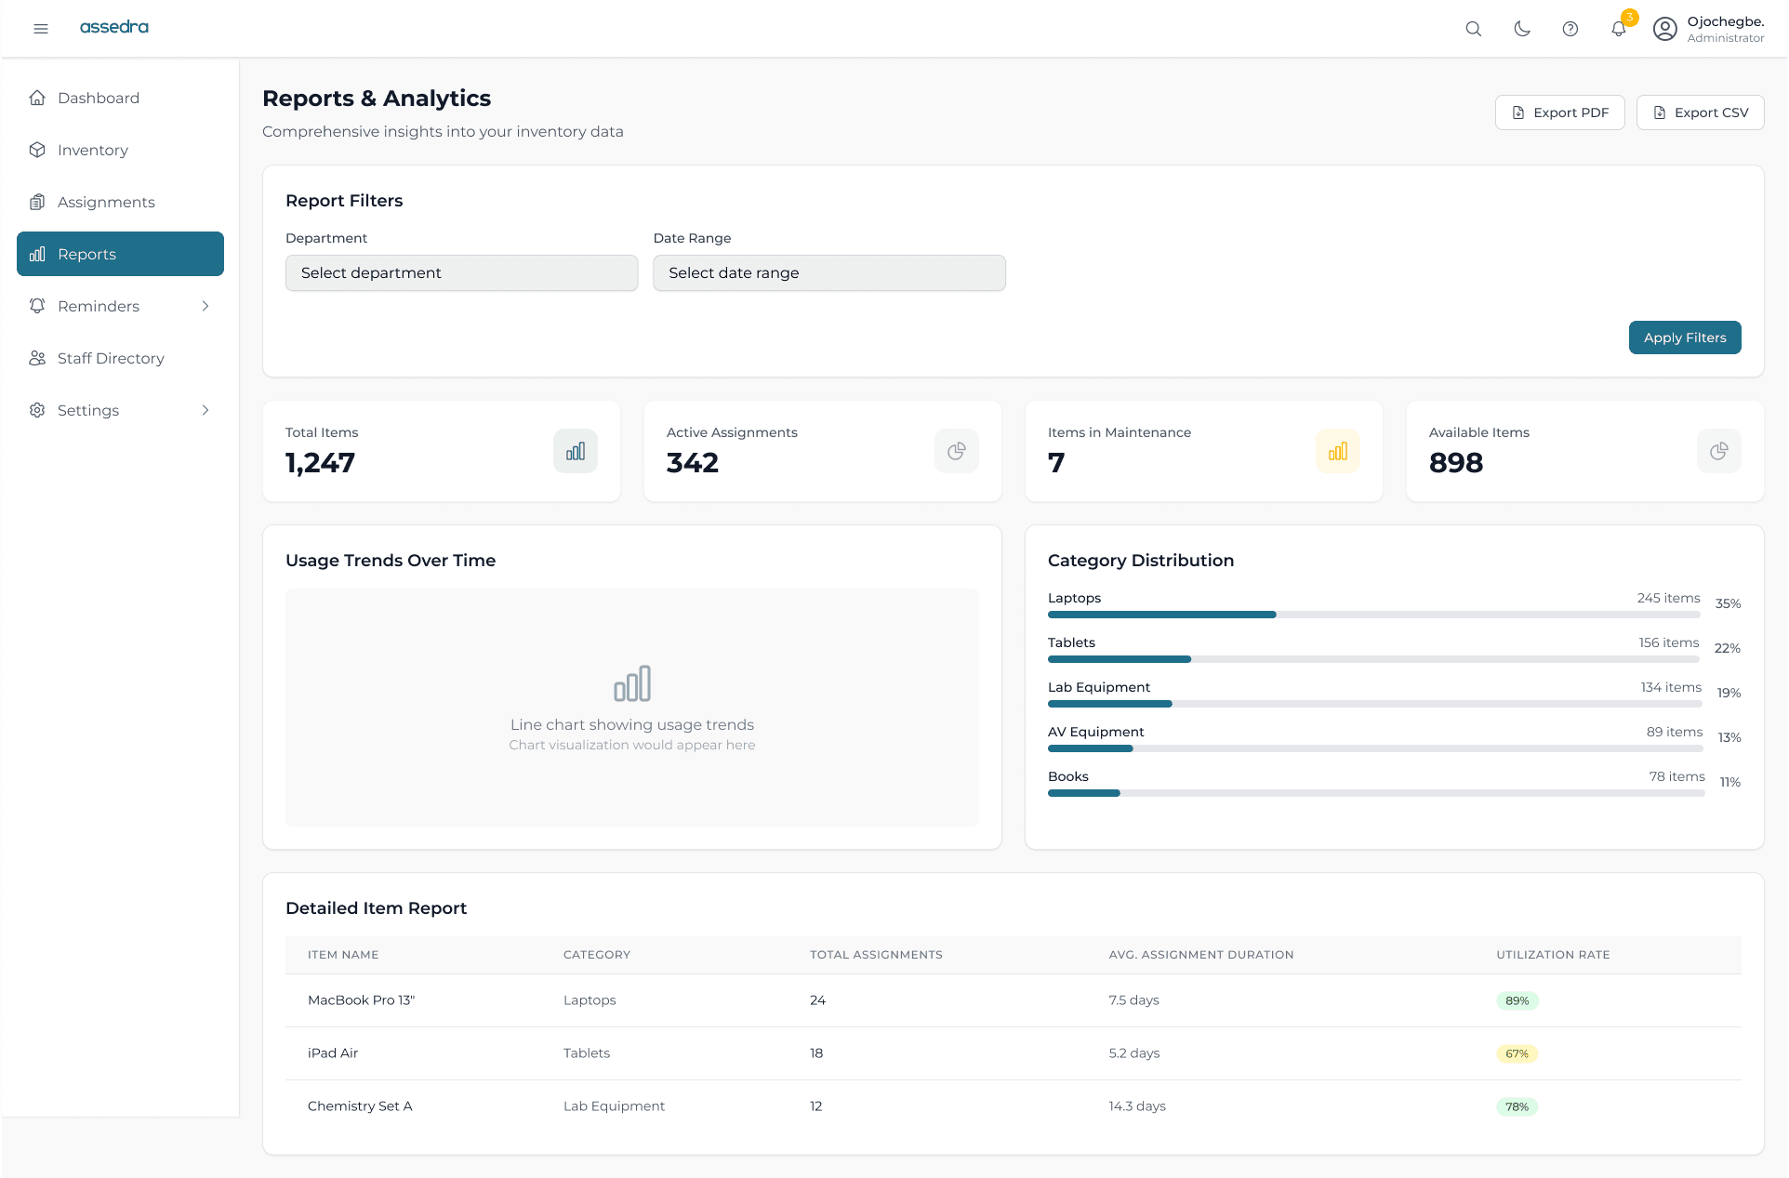Screen dimensions: 1789x1178
Task: Click Export CSV button
Action: (x=1700, y=113)
